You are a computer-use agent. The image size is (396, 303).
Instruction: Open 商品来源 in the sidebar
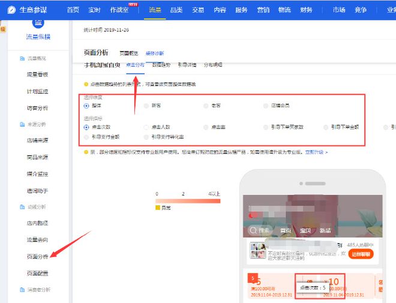coord(37,157)
